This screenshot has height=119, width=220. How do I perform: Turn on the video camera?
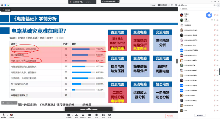[11, 116]
